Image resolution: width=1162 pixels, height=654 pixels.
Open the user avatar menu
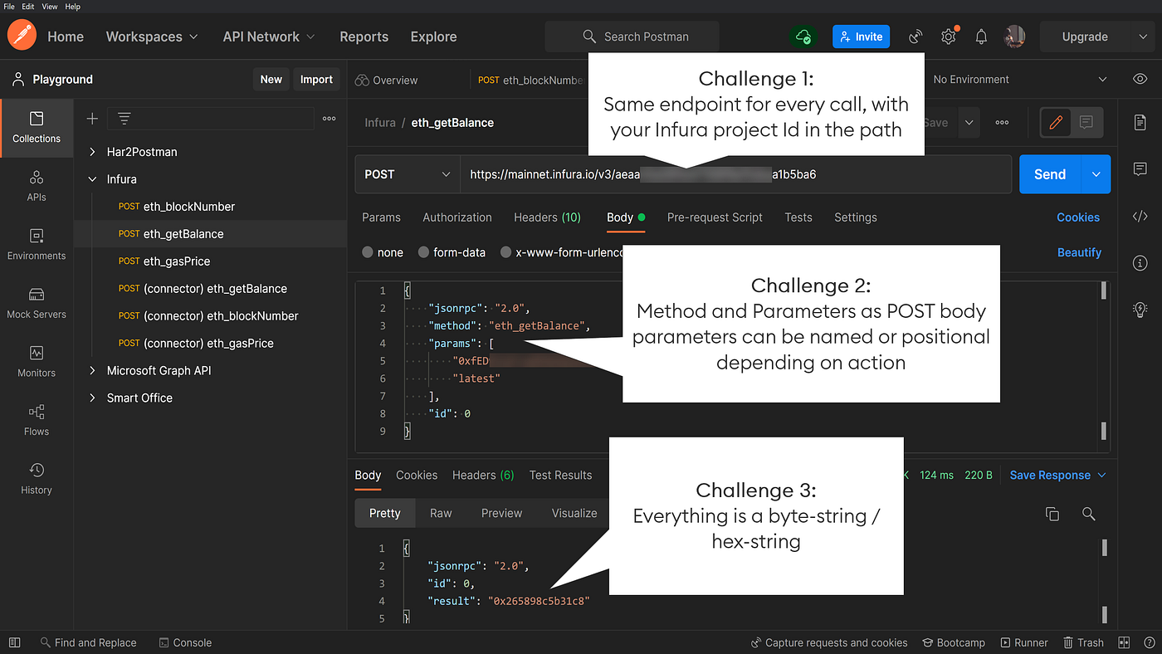(1014, 37)
